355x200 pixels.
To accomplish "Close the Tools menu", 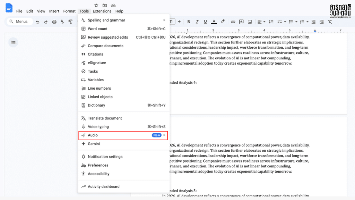I will pyautogui.click(x=84, y=11).
